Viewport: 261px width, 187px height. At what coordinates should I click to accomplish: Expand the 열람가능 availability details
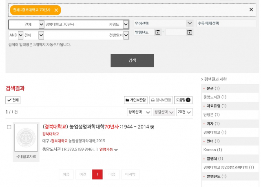point(116,150)
